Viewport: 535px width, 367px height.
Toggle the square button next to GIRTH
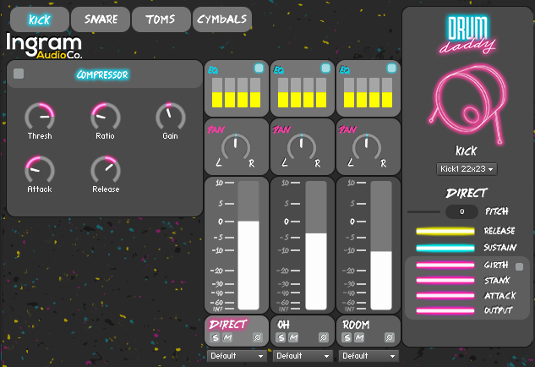[x=519, y=266]
